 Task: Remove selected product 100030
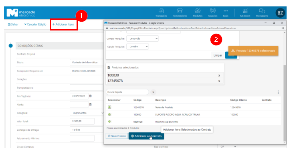pyautogui.click(x=219, y=75)
